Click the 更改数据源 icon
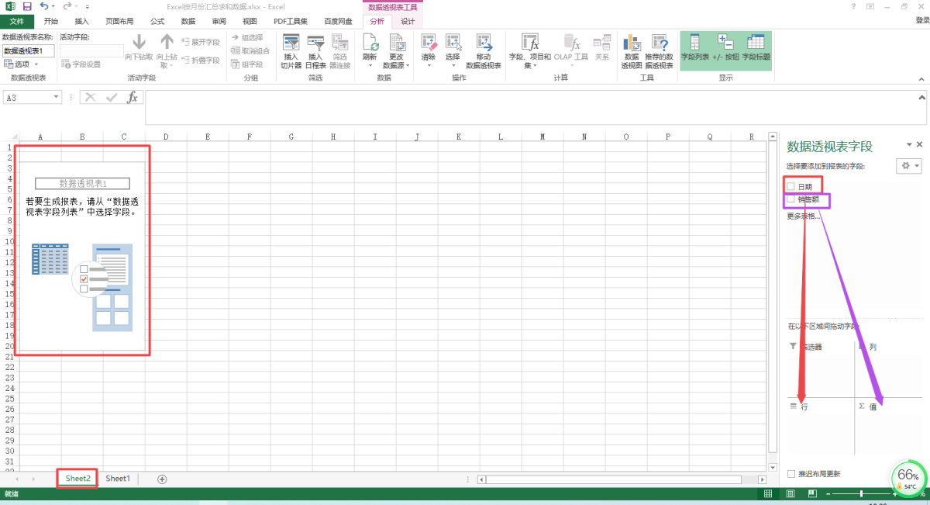The height and width of the screenshot is (505, 930). [x=396, y=43]
